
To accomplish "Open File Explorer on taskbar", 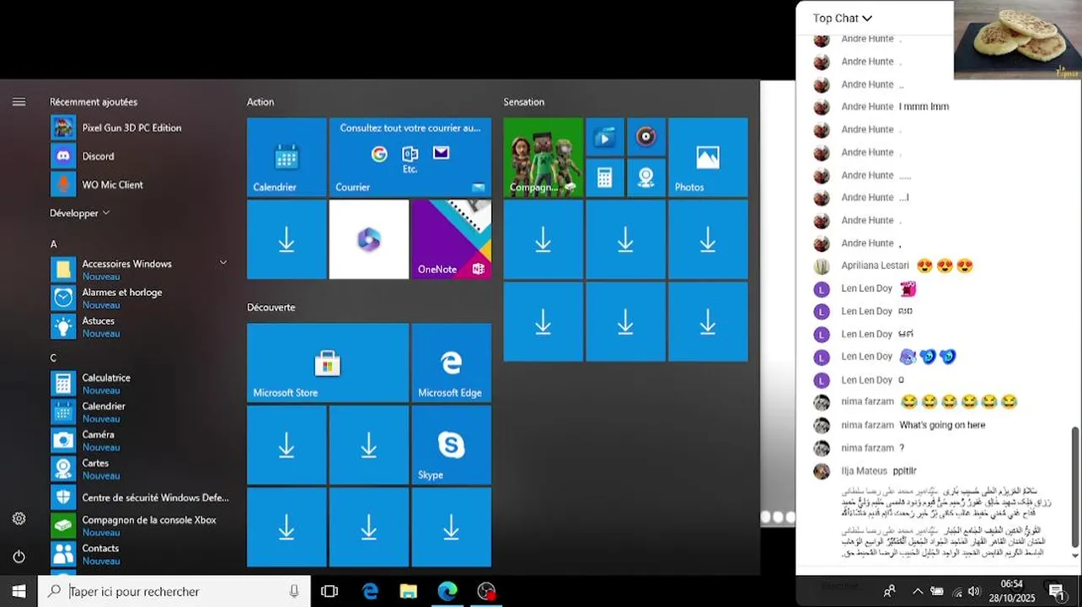I will [408, 592].
